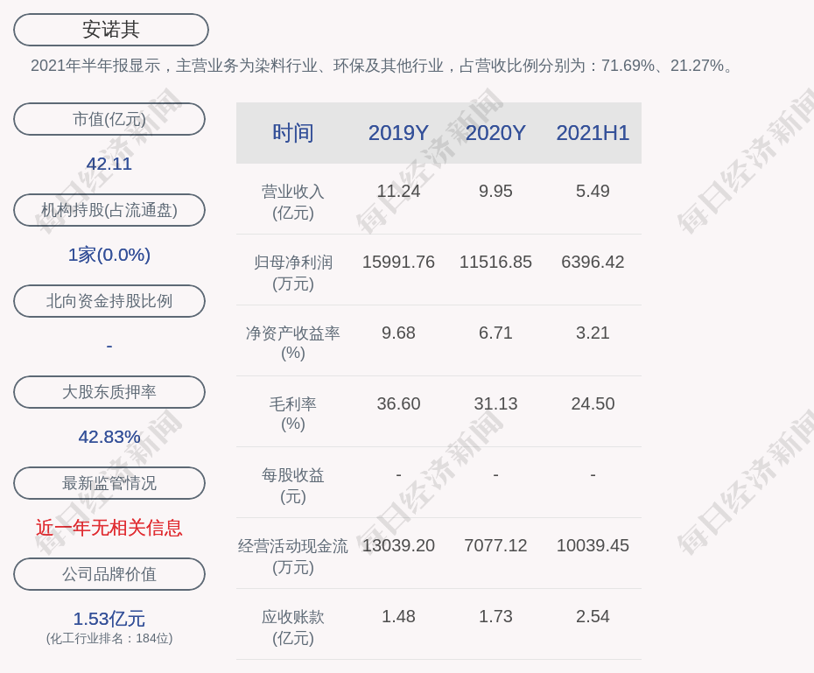Screen dimensions: 814x673
Task: Click the 毛利率 value 24.50
Action: click(593, 403)
